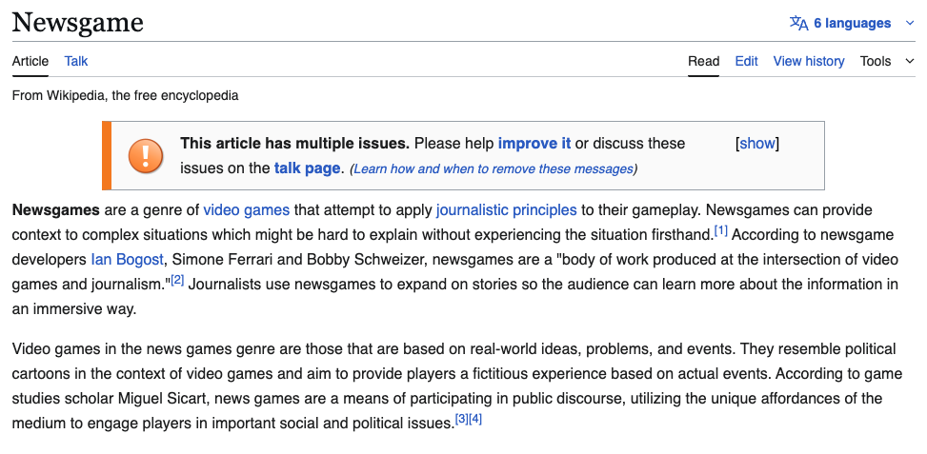Click 'Learn how and when to remove' link
This screenshot has width=927, height=454.
(493, 169)
